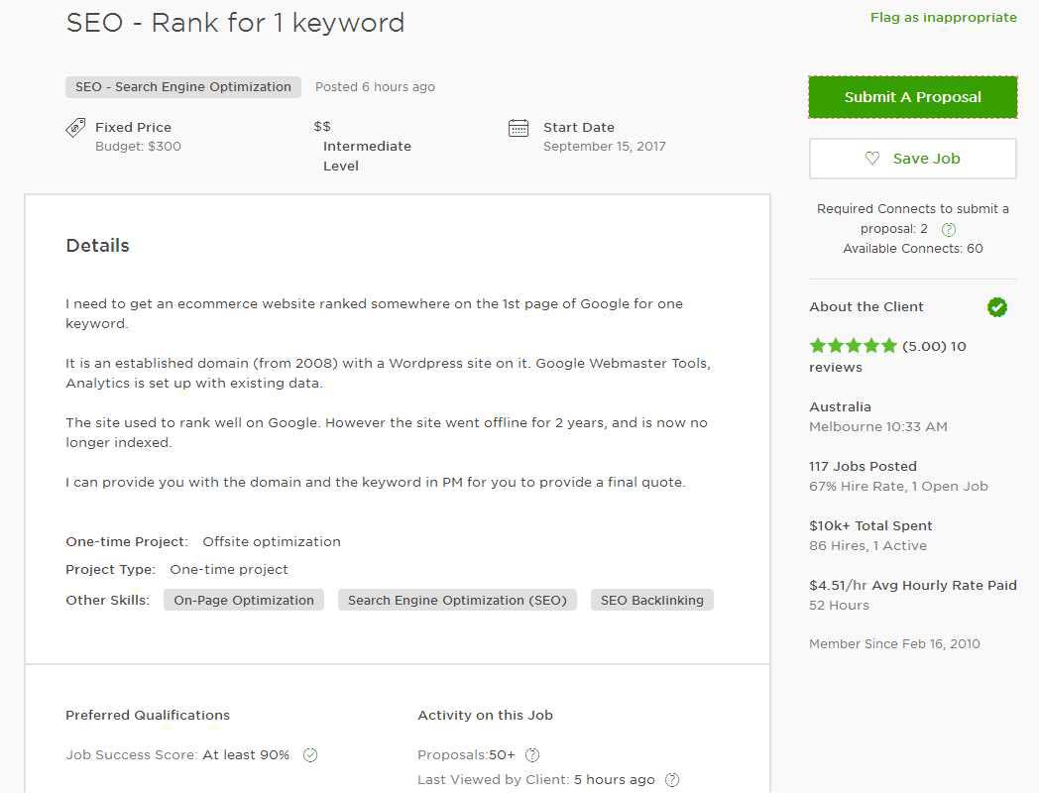The image size is (1039, 793).
Task: Click the '67% Hire Rate, 1 Open Job' text
Action: click(x=898, y=487)
